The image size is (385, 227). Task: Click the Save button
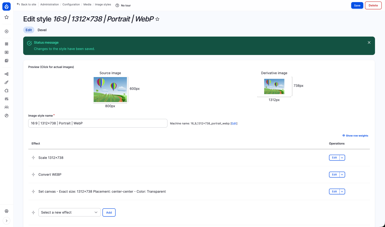pos(357,6)
